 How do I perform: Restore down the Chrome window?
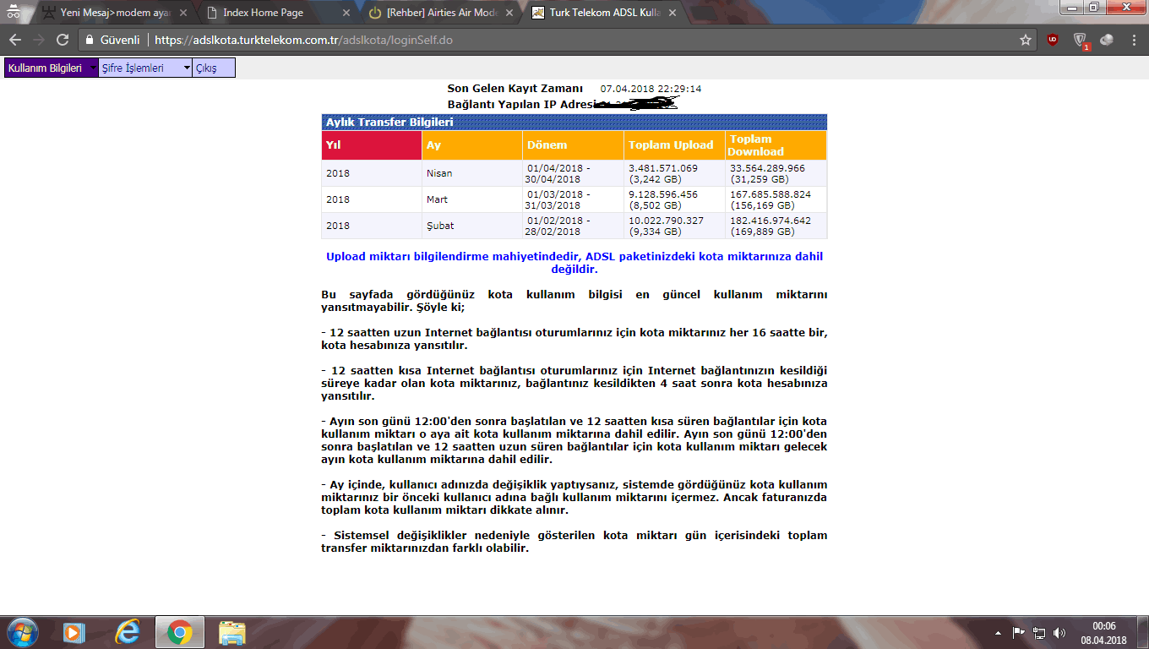pyautogui.click(x=1093, y=7)
